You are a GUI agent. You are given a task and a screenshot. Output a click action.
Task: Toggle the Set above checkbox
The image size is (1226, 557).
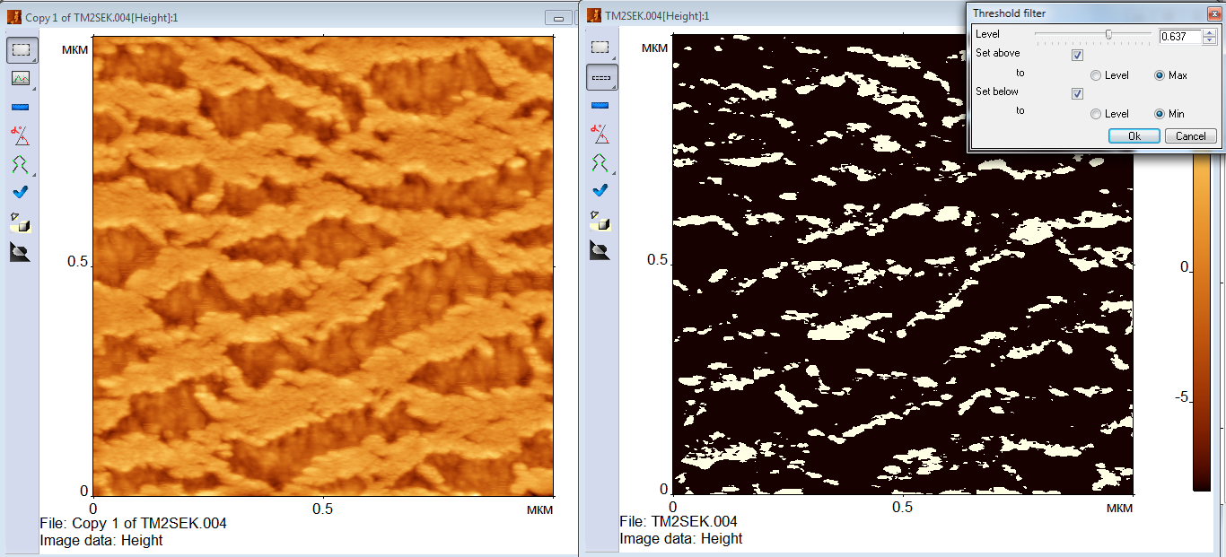tap(1078, 55)
